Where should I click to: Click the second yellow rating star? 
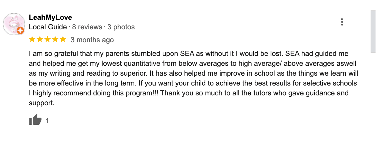[x=40, y=39]
